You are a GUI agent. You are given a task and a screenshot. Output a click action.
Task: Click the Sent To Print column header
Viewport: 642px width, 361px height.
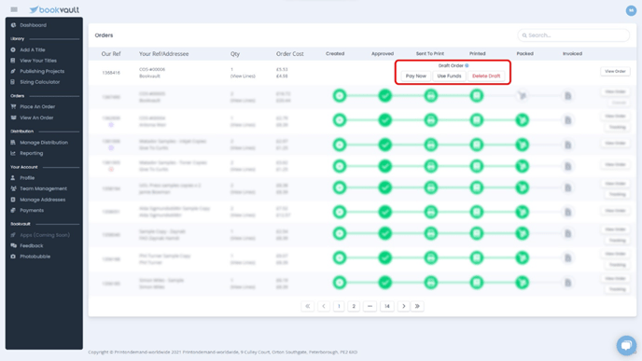coord(430,53)
